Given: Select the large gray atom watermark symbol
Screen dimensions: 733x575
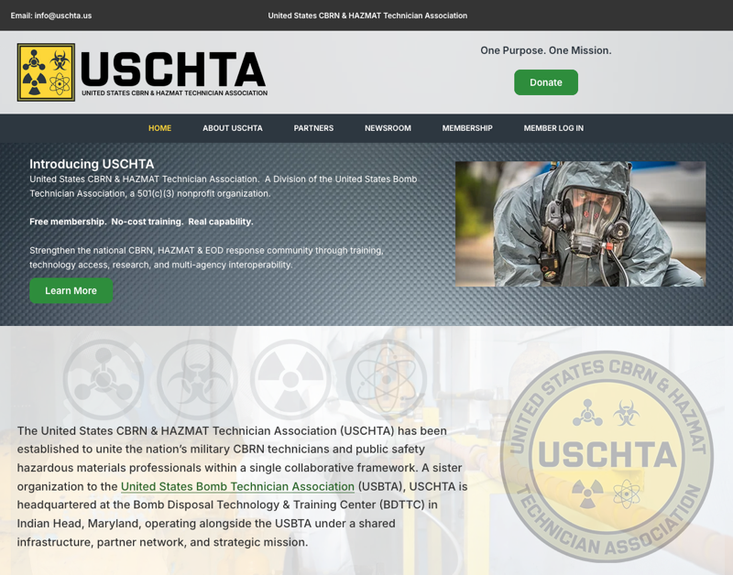Looking at the screenshot, I should coord(386,379).
